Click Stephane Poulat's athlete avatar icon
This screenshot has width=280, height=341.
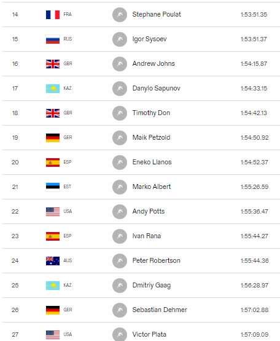(120, 15)
